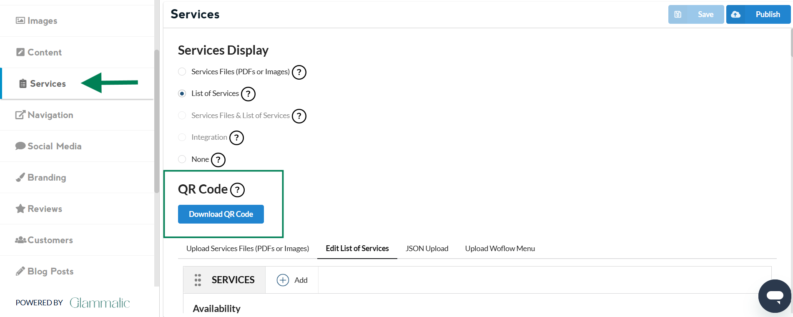Select Services Files (PDFs or Images) radio option
The height and width of the screenshot is (317, 793).
click(182, 72)
